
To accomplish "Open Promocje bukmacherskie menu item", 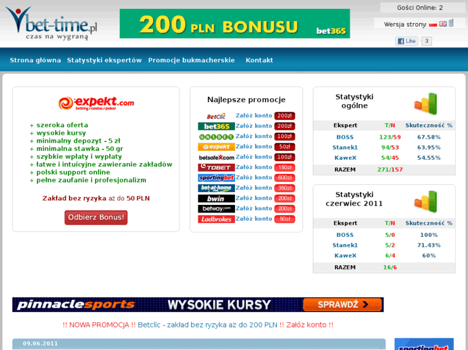I will 191,60.
